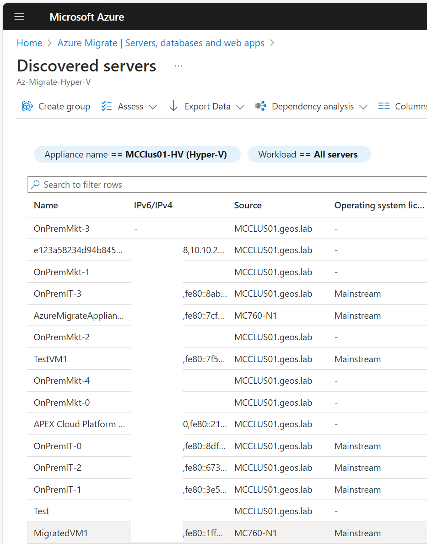Change the Appliance name filter
The height and width of the screenshot is (544, 427).
point(137,154)
